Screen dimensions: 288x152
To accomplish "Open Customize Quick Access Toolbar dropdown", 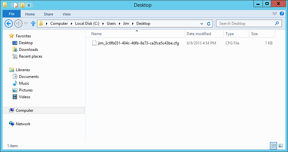I will click(x=29, y=5).
